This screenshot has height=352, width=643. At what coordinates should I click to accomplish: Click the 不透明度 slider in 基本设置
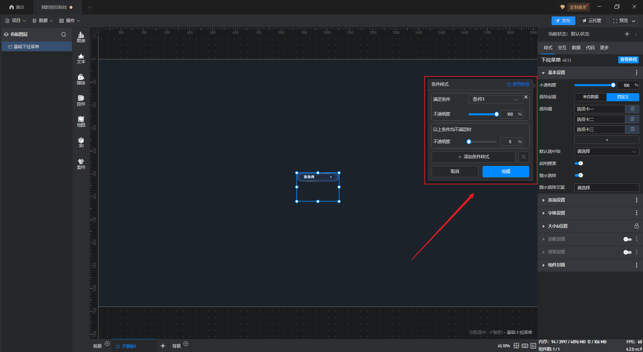point(593,85)
